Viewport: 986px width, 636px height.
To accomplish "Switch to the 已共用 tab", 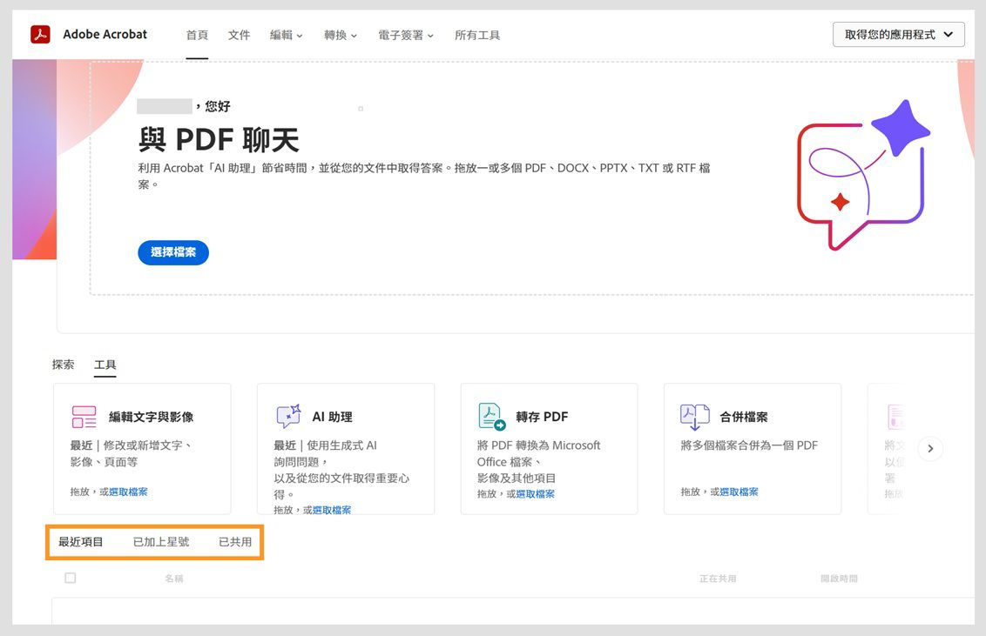I will 230,541.
